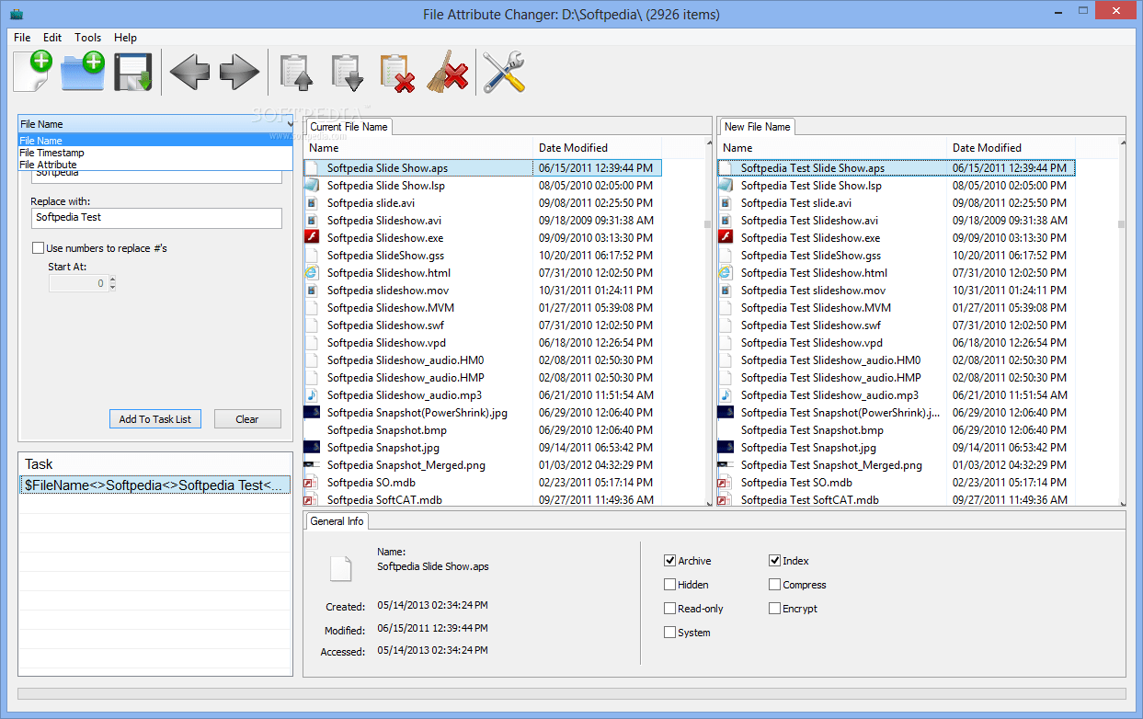Click icon beside Softpedia Test SoftCAT.mdb
This screenshot has height=719, width=1143.
point(725,499)
